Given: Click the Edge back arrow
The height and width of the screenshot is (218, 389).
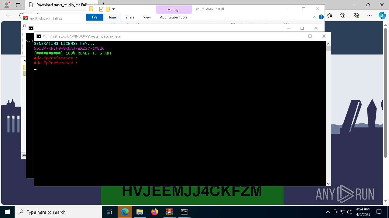Looking at the screenshot, I should pyautogui.click(x=9, y=15).
